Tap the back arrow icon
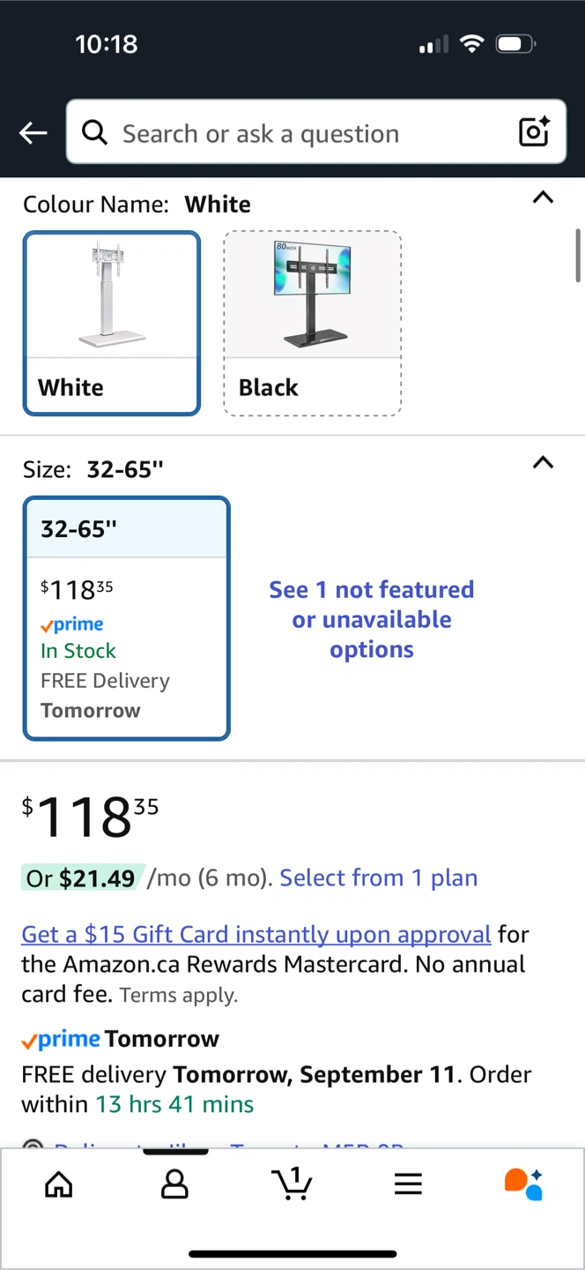 click(33, 133)
